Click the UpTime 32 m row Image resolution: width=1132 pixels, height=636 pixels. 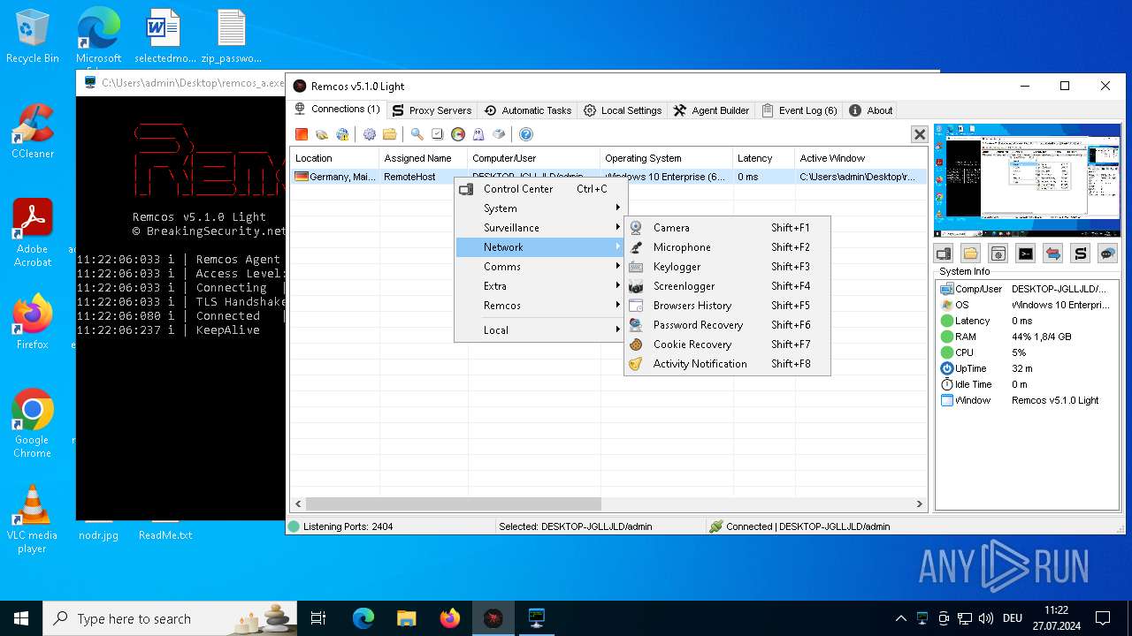pyautogui.click(x=1026, y=368)
